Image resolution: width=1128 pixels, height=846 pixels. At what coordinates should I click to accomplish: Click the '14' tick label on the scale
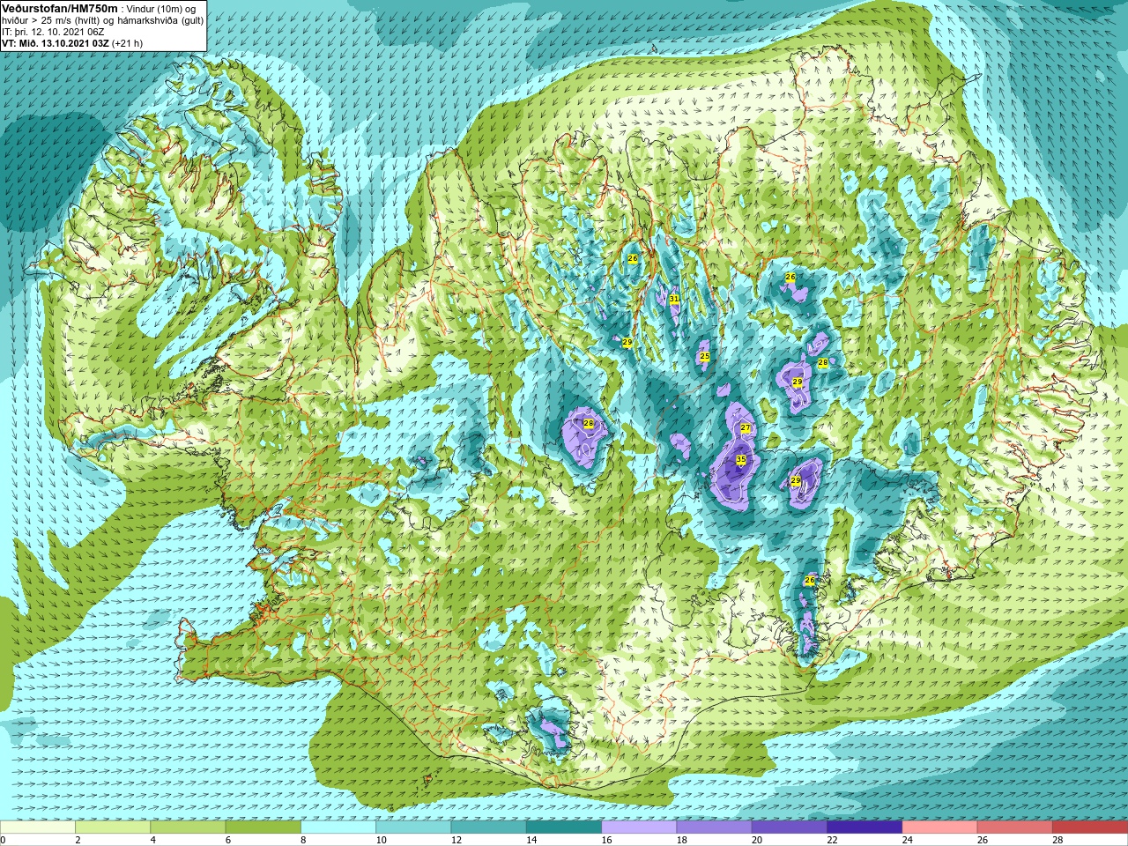pyautogui.click(x=531, y=840)
